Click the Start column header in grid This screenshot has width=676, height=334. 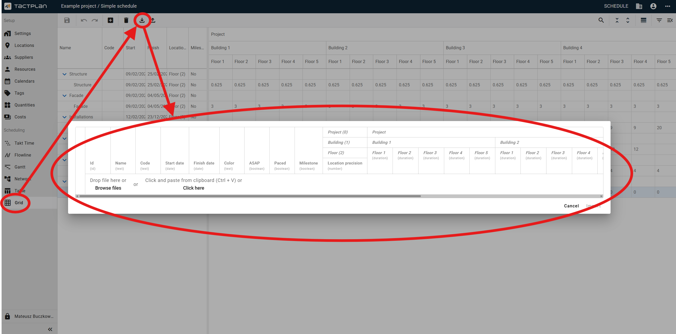point(134,48)
